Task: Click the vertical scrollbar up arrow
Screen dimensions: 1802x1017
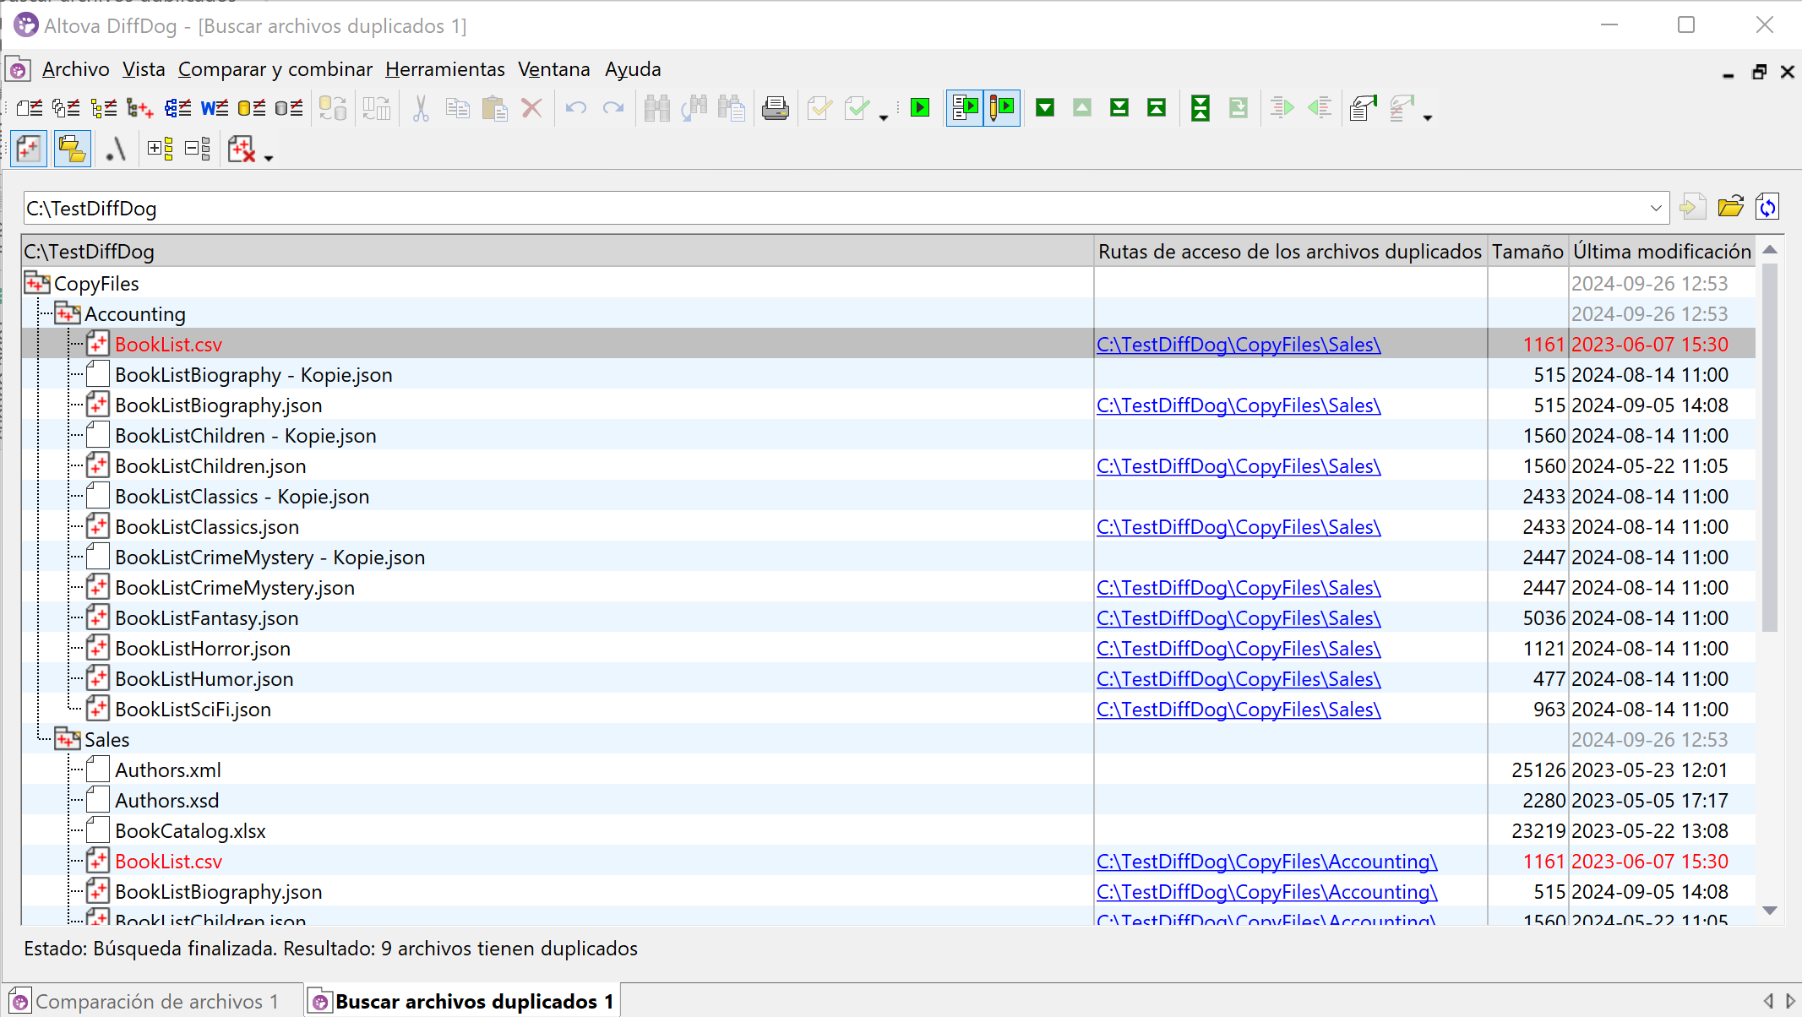Action: pyautogui.click(x=1770, y=250)
